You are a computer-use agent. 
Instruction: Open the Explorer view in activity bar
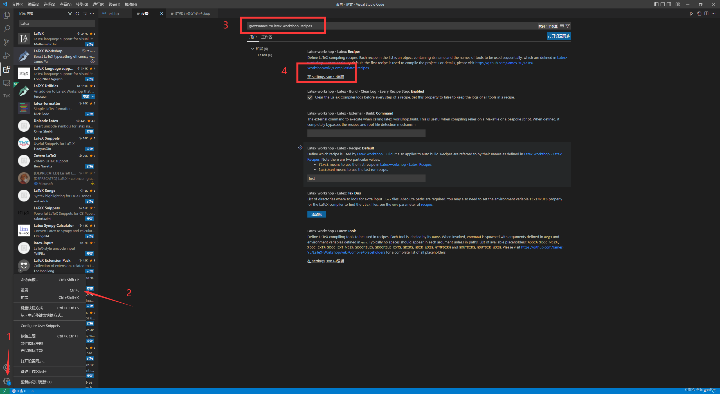point(7,15)
